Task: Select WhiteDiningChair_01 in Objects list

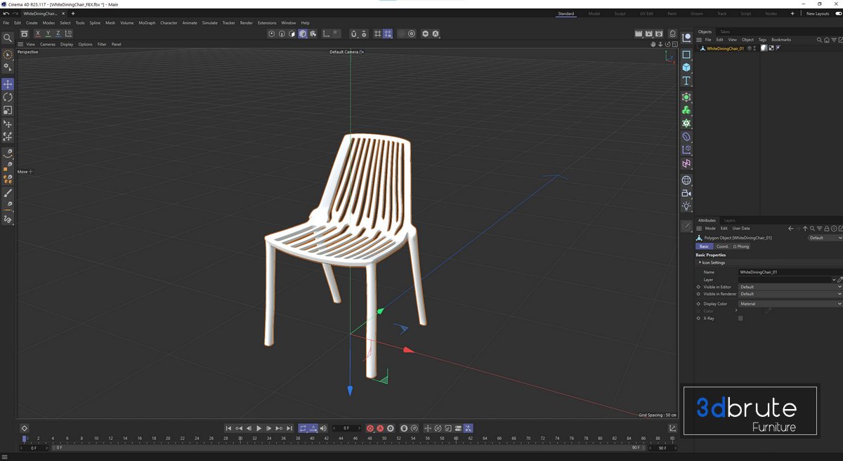Action: tap(724, 48)
